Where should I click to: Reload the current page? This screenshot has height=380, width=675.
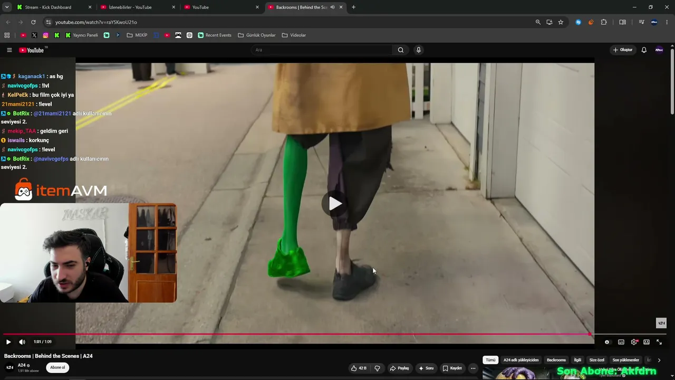click(x=33, y=22)
